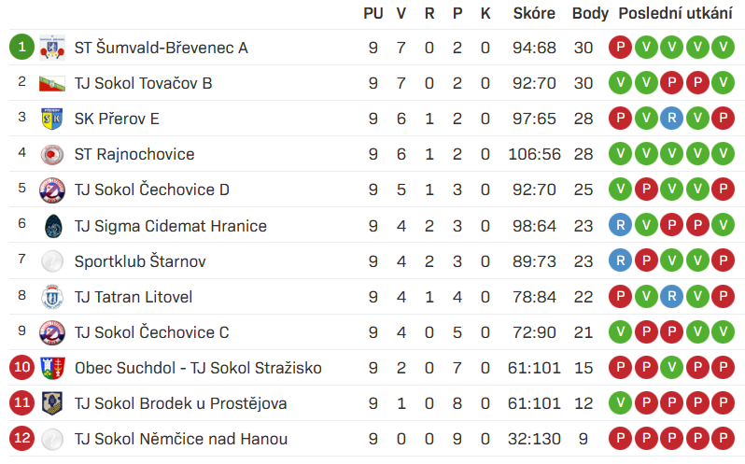Click Obec Suchdol team crest icon
Screen dimensions: 745x464
pos(51,368)
